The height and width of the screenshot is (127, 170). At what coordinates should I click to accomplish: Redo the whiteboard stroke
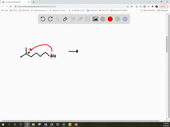50,19
